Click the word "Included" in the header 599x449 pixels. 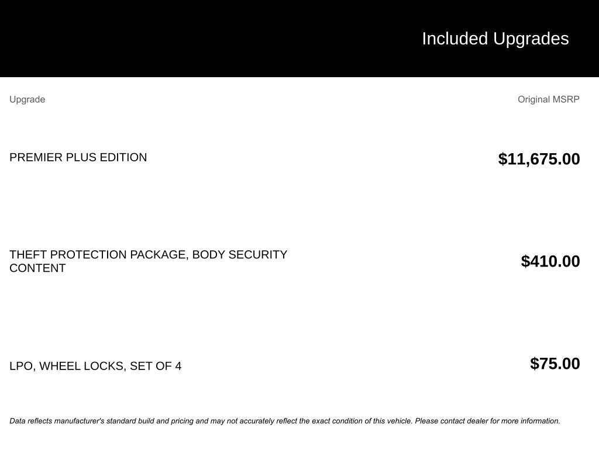[x=455, y=39]
